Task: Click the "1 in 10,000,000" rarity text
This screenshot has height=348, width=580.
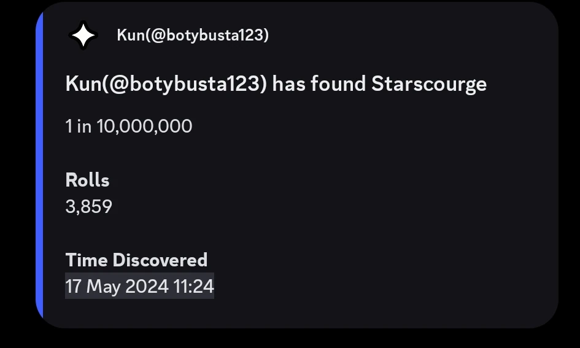Action: [128, 126]
